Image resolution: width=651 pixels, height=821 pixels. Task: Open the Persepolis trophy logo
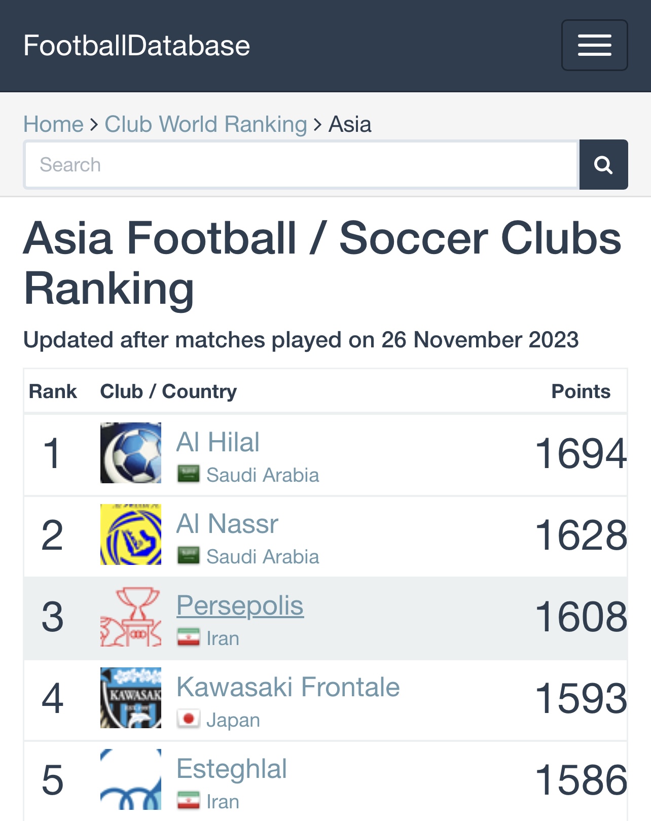pos(131,616)
